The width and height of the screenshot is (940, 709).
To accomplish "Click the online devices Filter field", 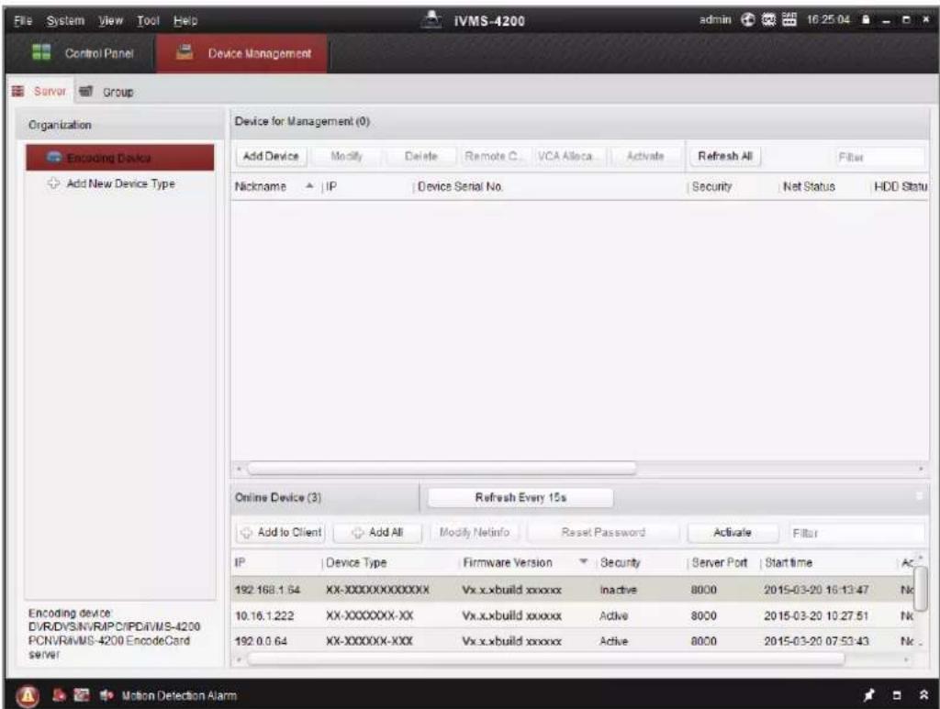I will pyautogui.click(x=856, y=533).
